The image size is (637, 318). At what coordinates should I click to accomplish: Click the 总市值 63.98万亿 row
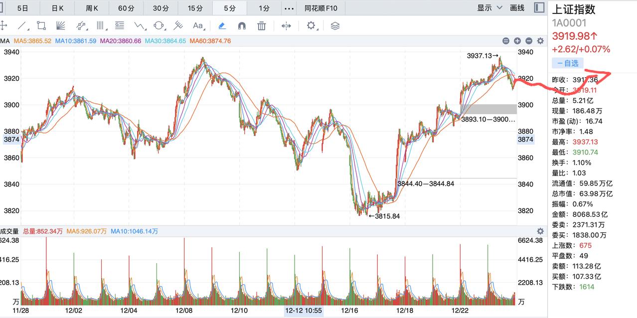582,193
